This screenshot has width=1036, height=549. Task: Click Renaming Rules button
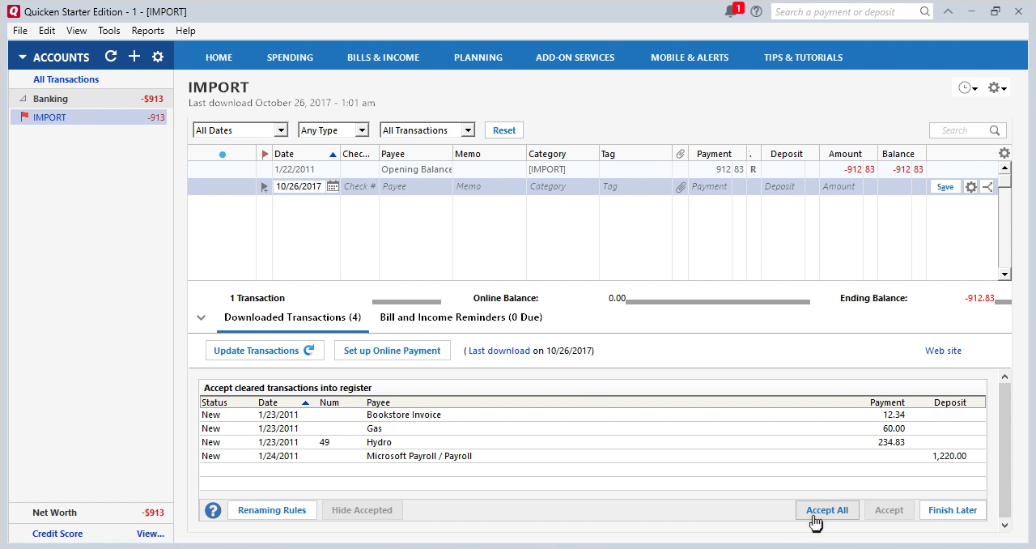coord(272,510)
